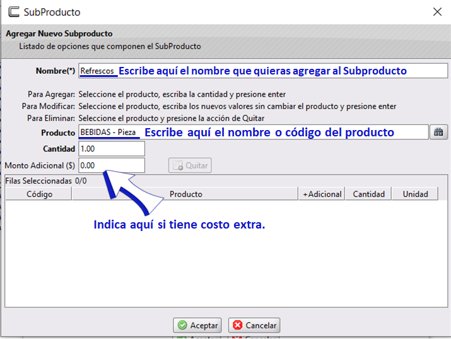Click the +Adicional column header
Image resolution: width=451 pixels, height=339 pixels.
322,194
